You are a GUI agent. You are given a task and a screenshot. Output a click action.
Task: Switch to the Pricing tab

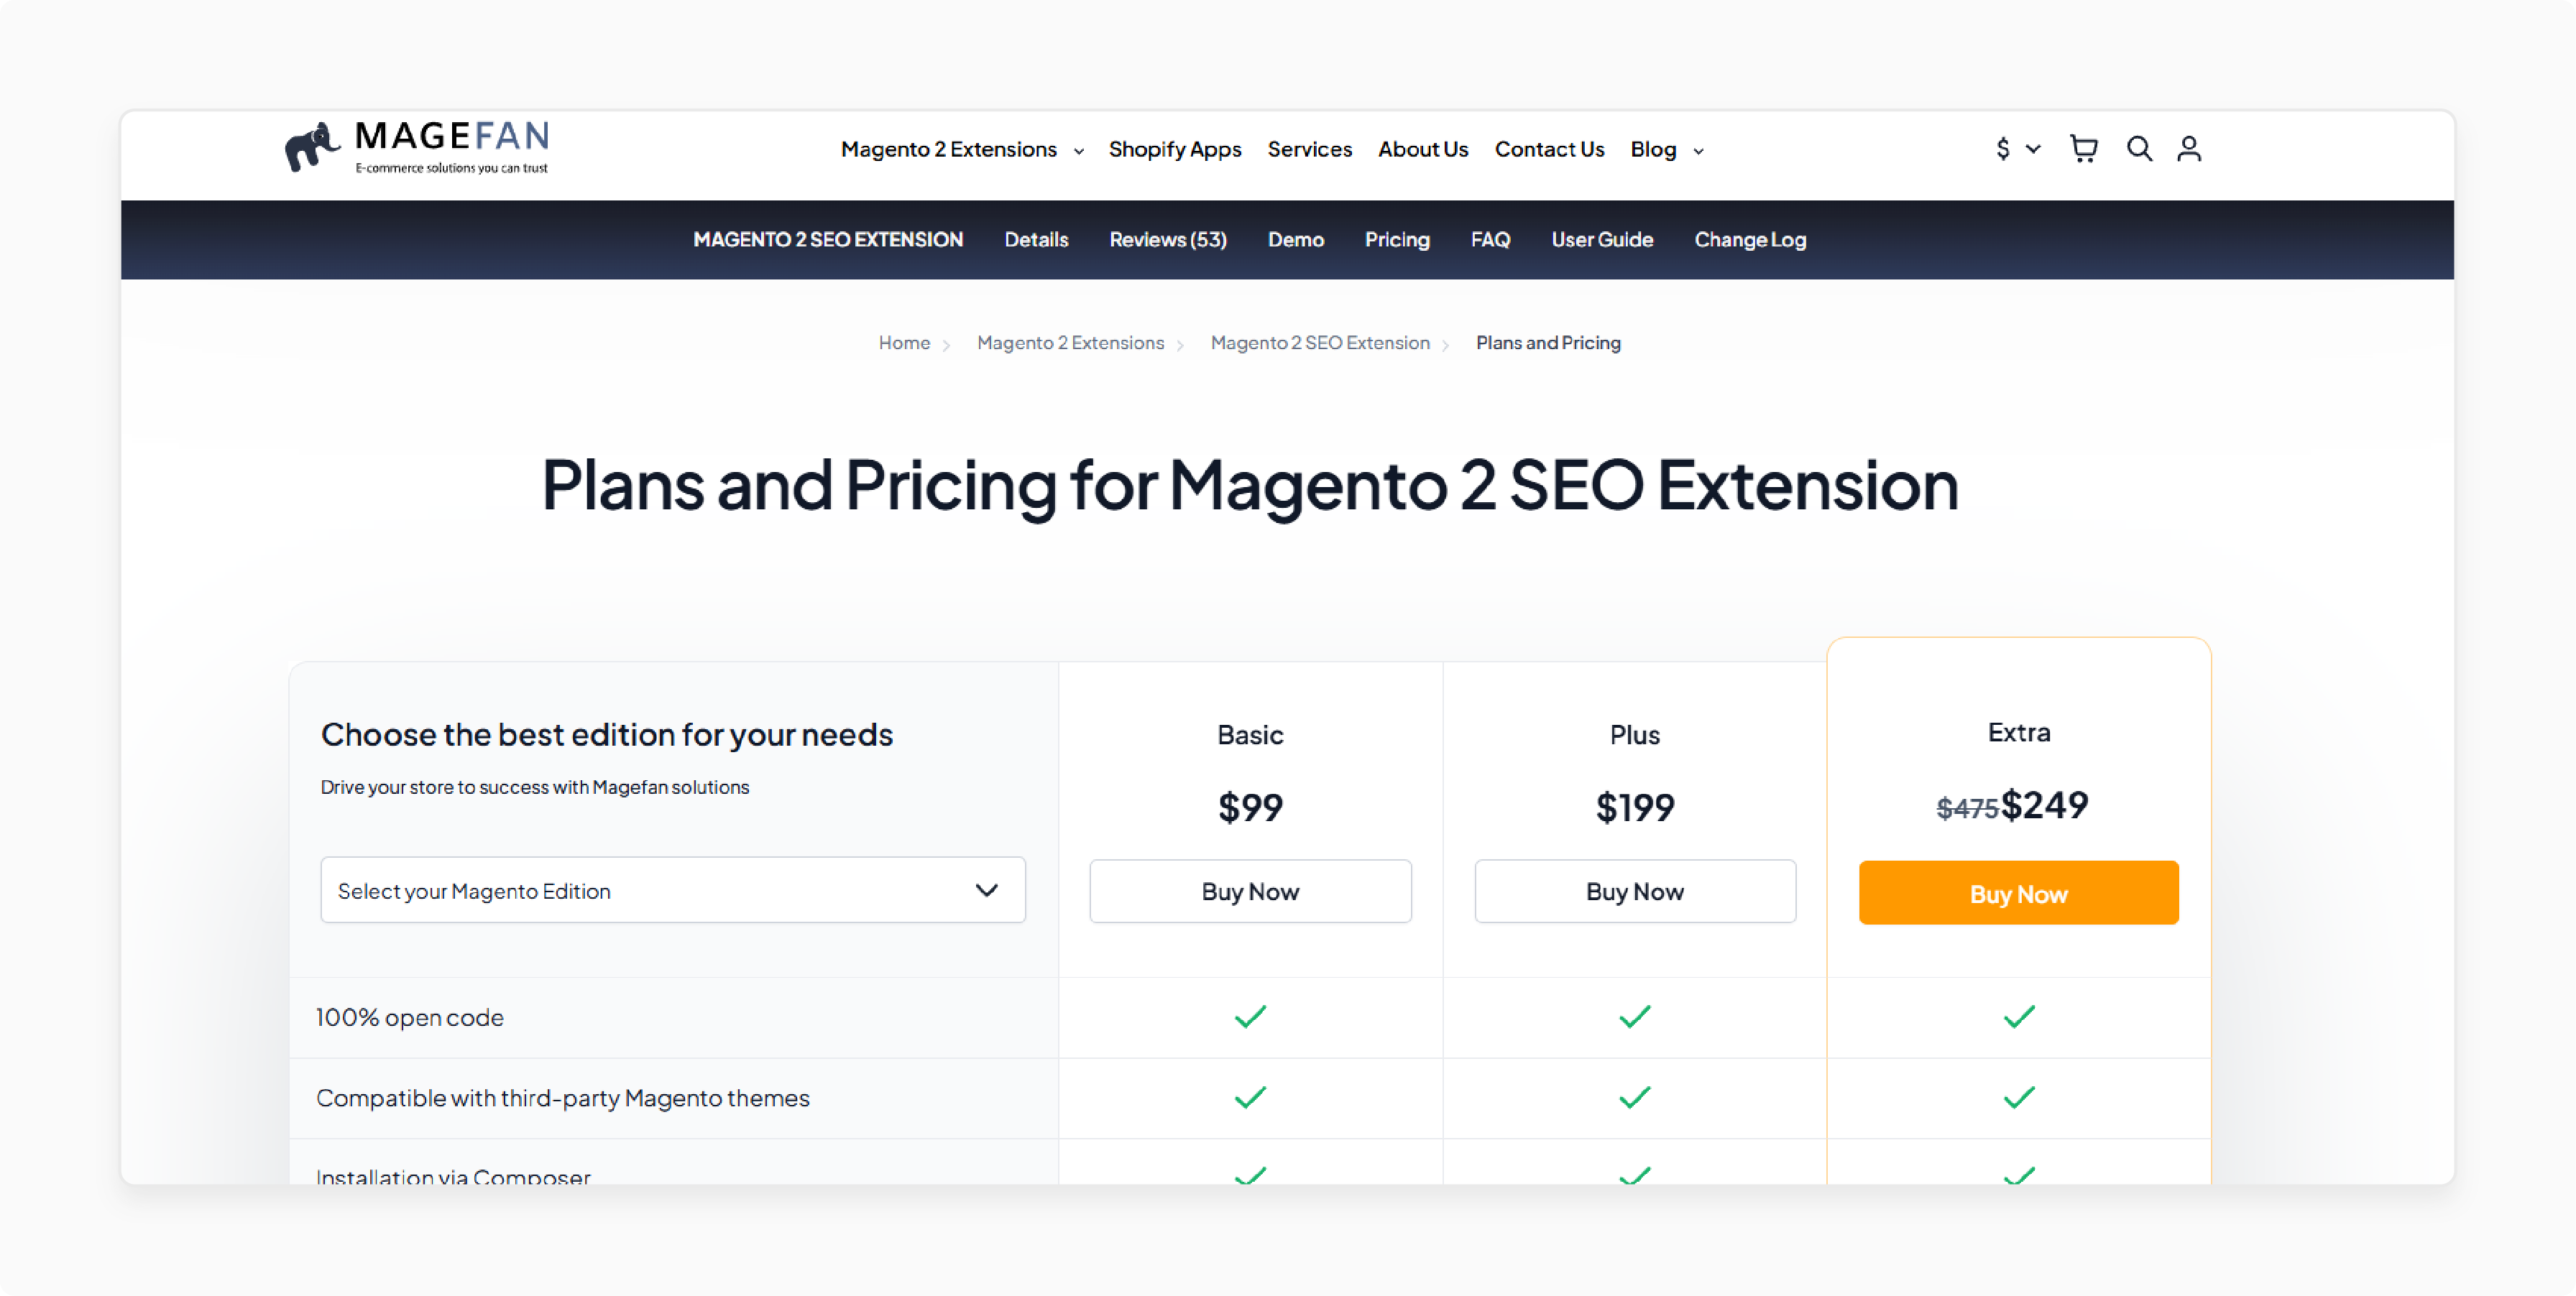(x=1397, y=240)
